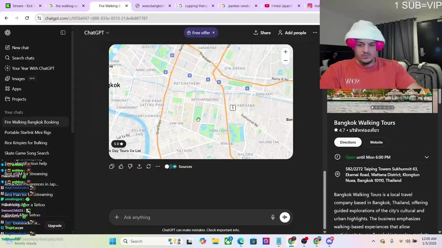Viewport: 442px width, 248px height.
Task: Click the browser back arrow
Action: coord(7,18)
